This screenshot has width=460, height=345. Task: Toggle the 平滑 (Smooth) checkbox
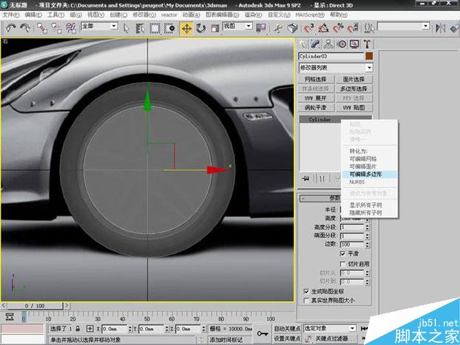point(343,253)
